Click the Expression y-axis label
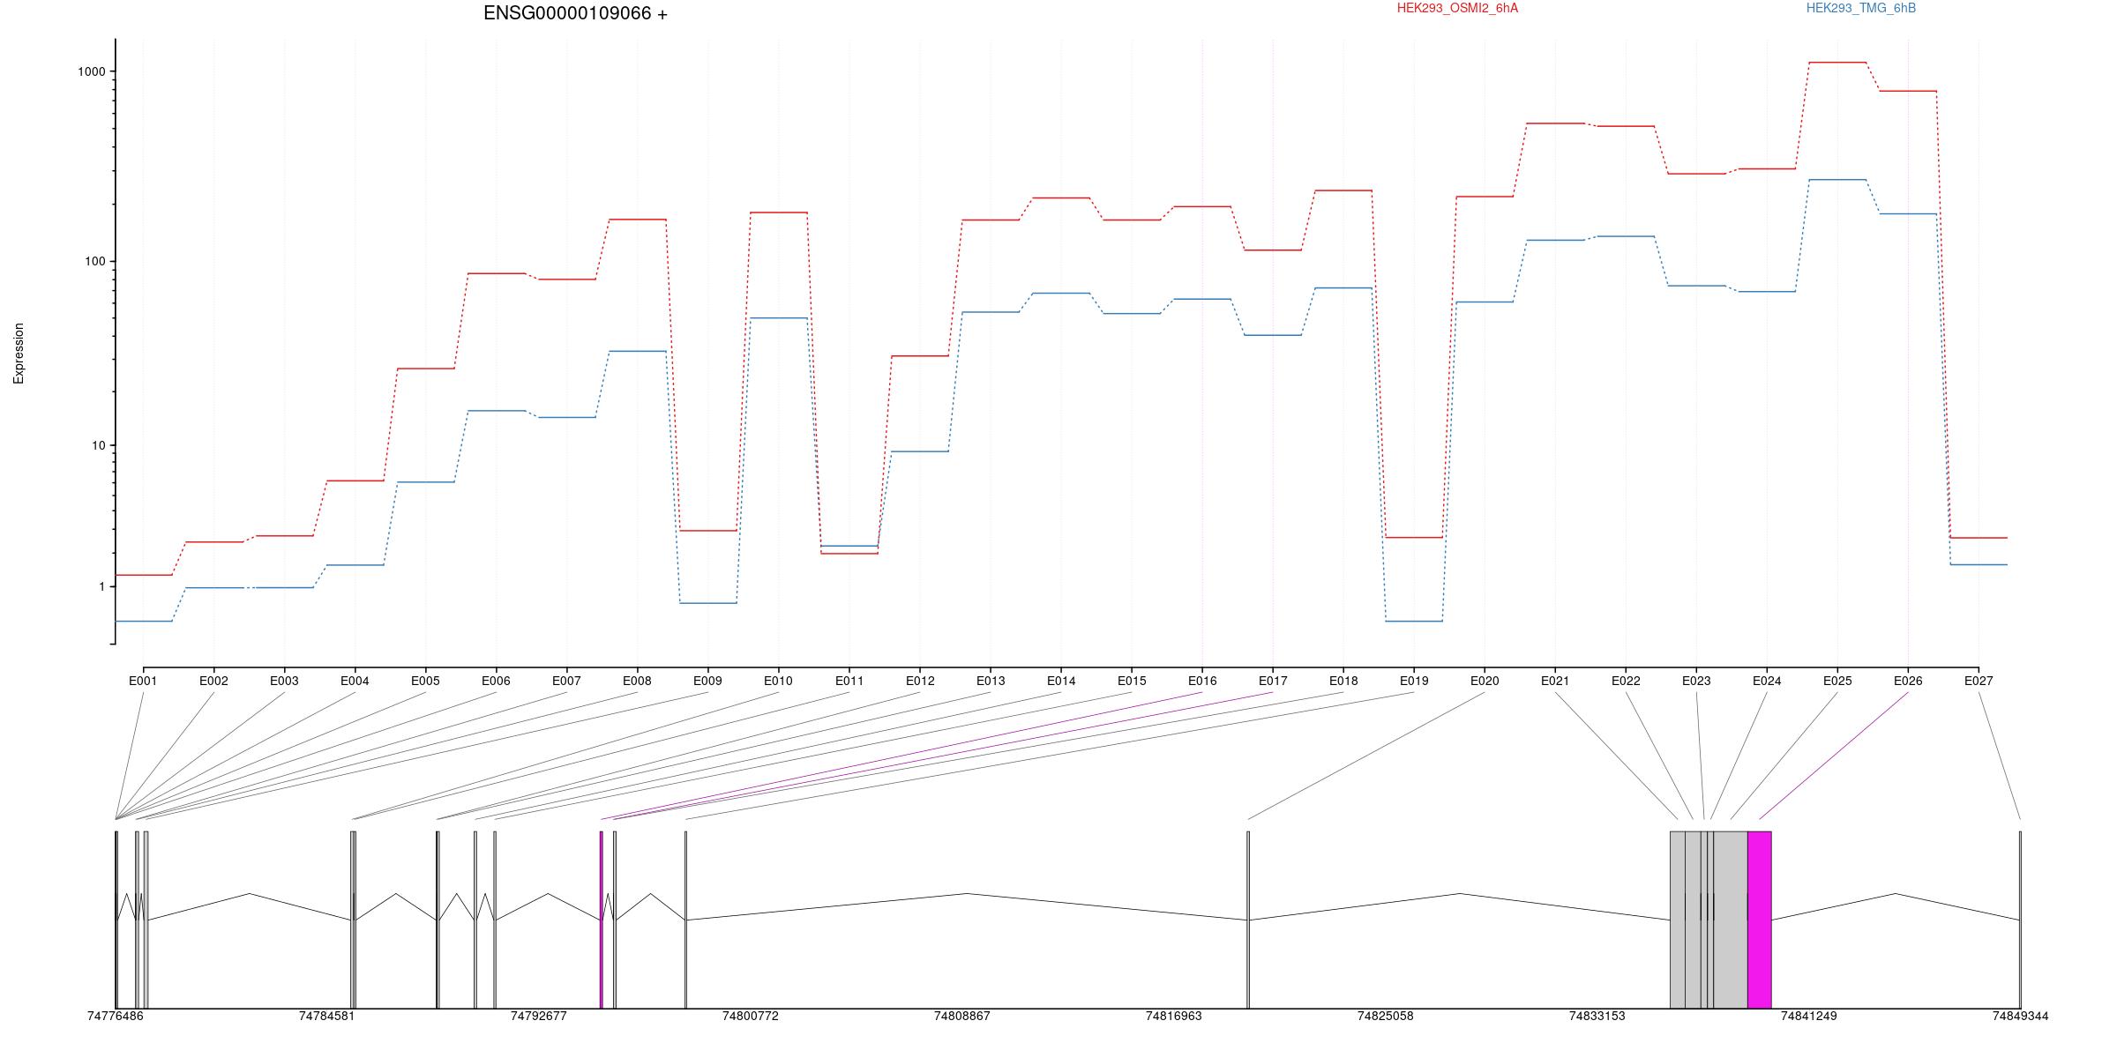The height and width of the screenshot is (1058, 2117). (x=19, y=354)
